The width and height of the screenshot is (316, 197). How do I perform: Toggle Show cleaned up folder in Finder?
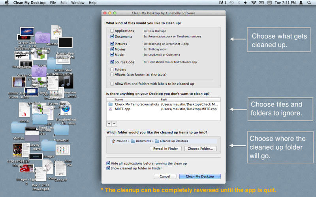(x=108, y=168)
